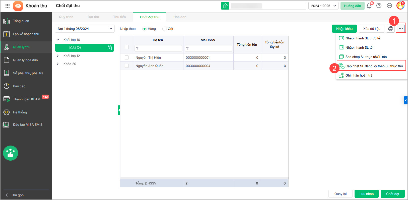Open the 2024 - 2025 school year dropdown
The height and width of the screenshot is (200, 408).
323,6
